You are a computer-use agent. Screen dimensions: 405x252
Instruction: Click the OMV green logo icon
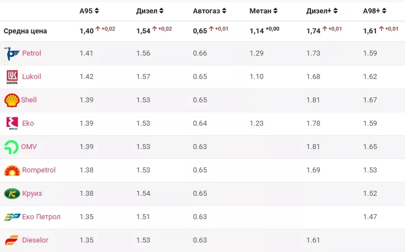12,147
